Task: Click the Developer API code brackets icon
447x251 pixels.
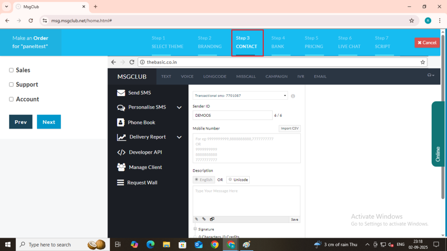Action: coord(121,152)
